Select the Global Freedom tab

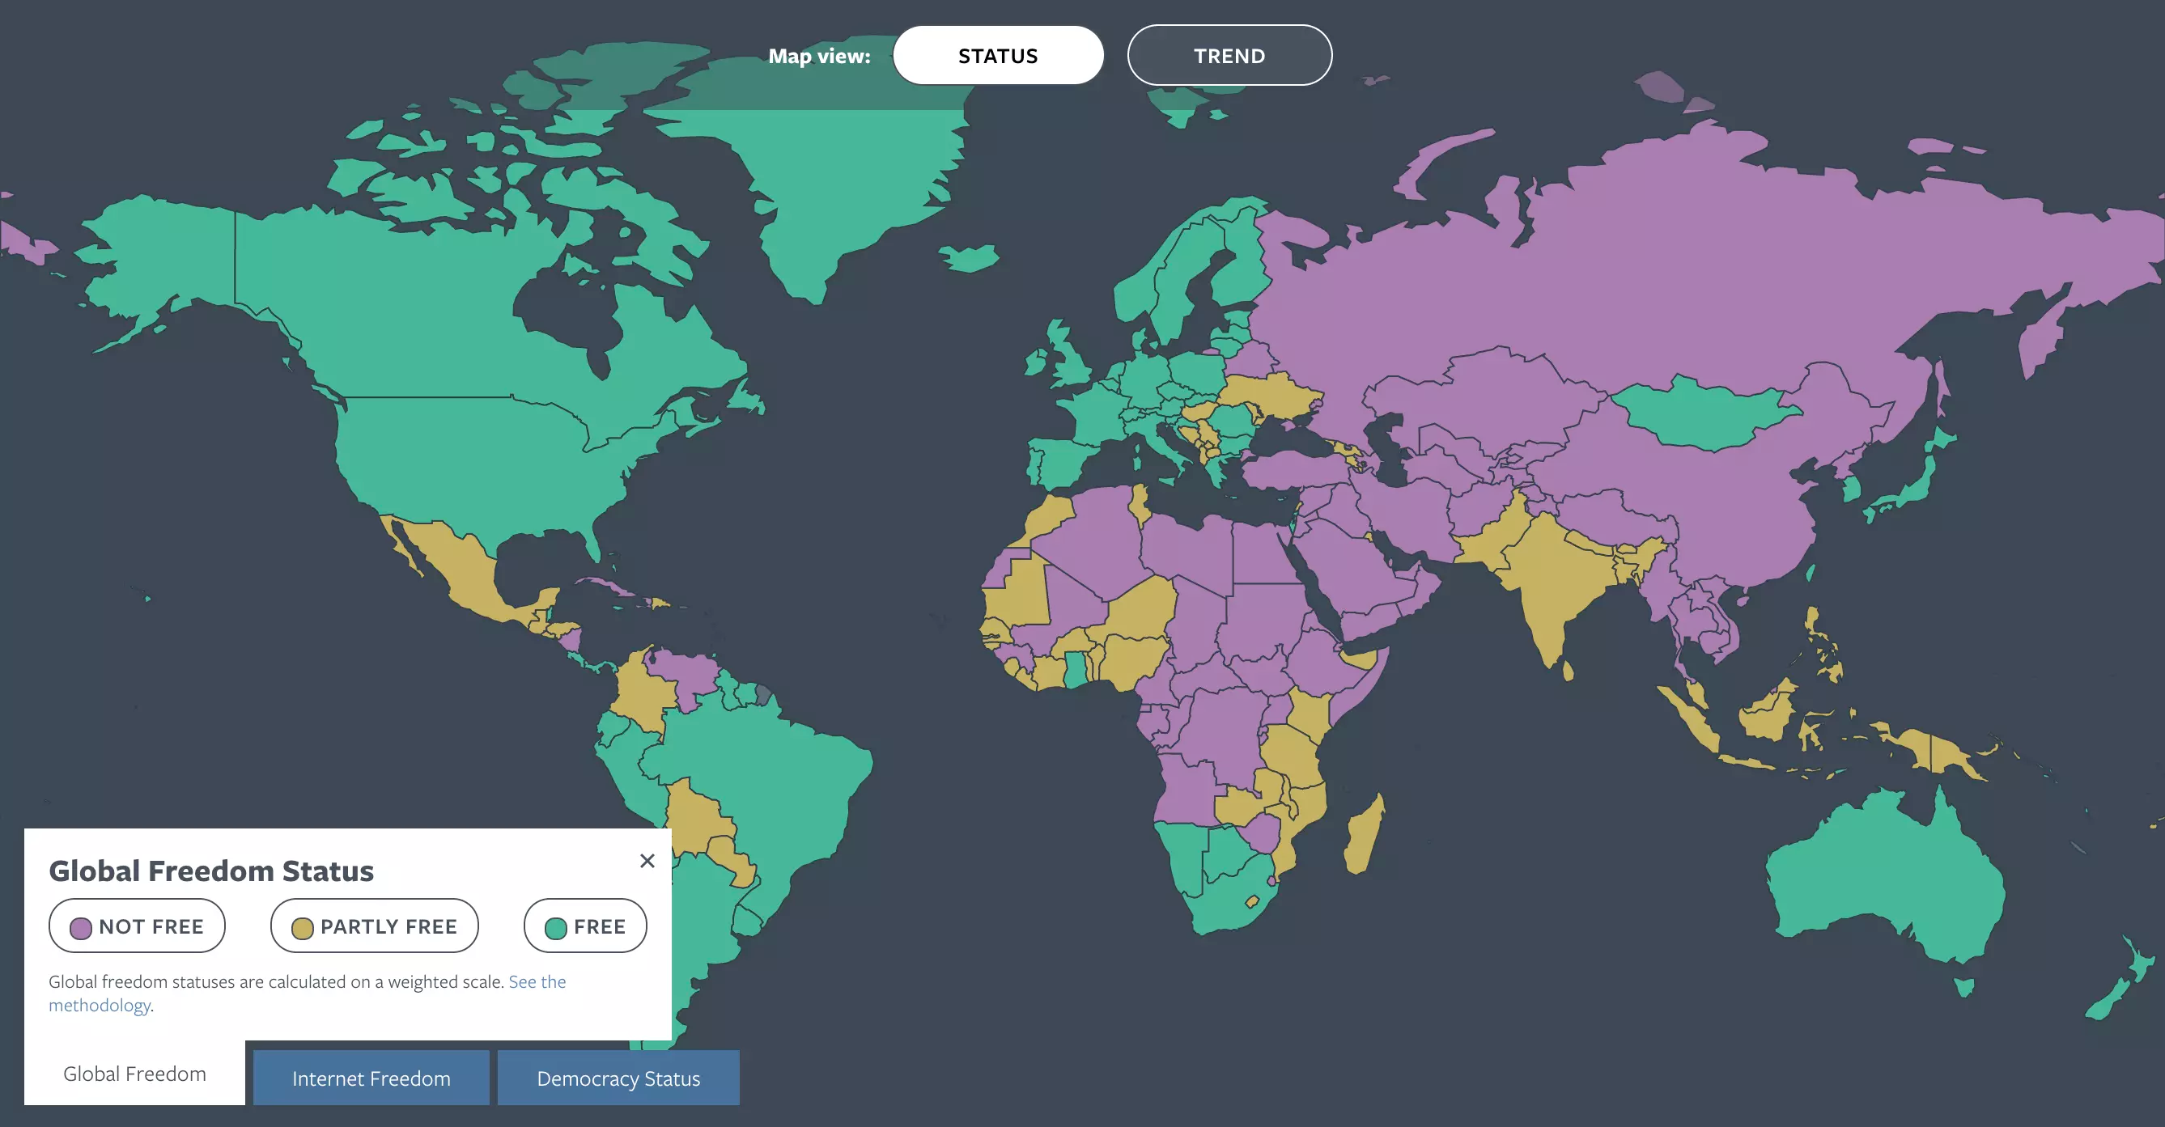pyautogui.click(x=134, y=1074)
